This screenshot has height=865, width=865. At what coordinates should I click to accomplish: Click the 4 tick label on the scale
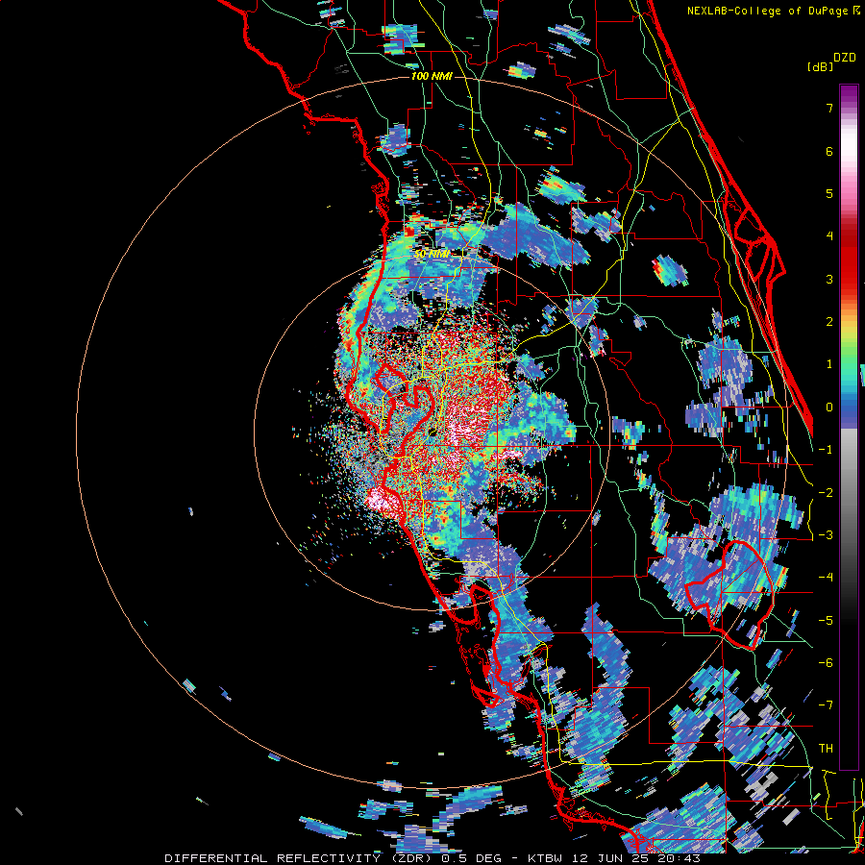coord(829,236)
